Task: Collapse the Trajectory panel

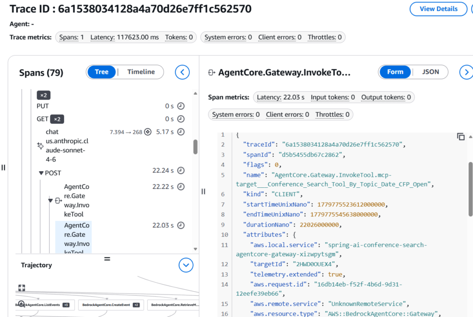Action: pyautogui.click(x=186, y=265)
